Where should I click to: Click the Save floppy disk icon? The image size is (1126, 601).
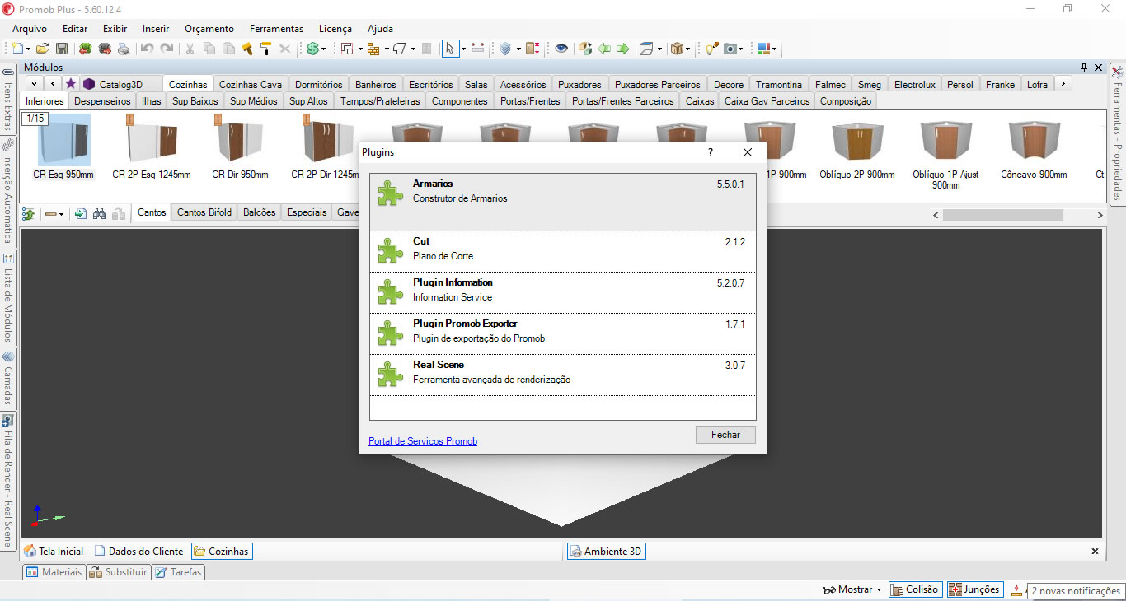point(62,49)
